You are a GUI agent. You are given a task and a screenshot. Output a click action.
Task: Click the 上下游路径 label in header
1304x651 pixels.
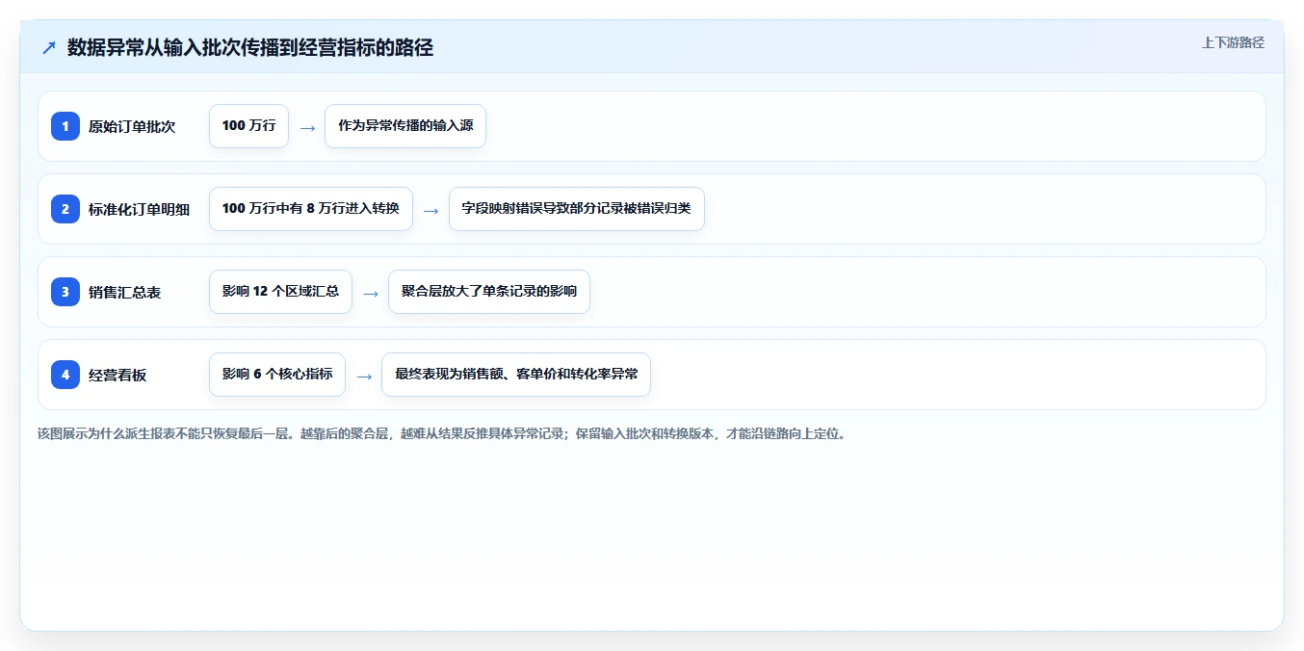coord(1233,42)
